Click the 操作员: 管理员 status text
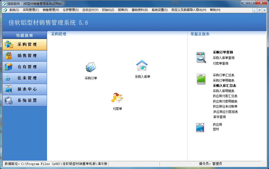 click(210, 164)
